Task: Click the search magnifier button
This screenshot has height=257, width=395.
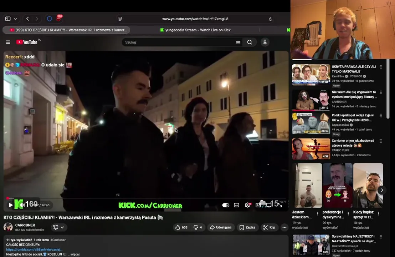Action: tap(250, 42)
